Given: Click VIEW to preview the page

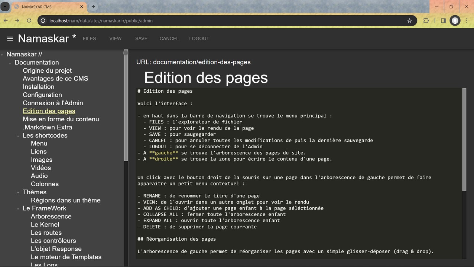Looking at the screenshot, I should 115,39.
